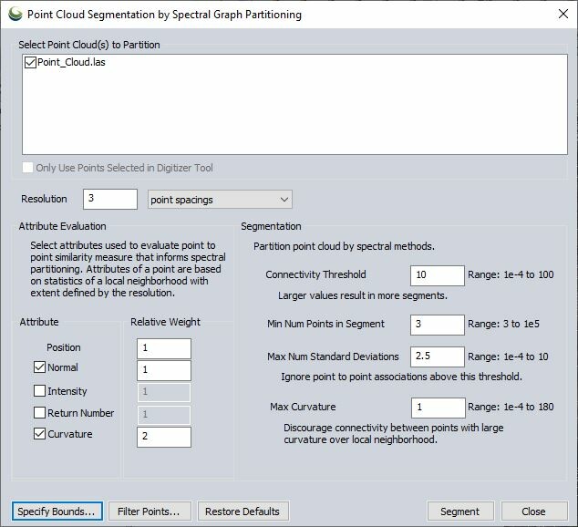The height and width of the screenshot is (527, 578).
Task: Edit the Curvature relative weight field
Action: pos(164,437)
